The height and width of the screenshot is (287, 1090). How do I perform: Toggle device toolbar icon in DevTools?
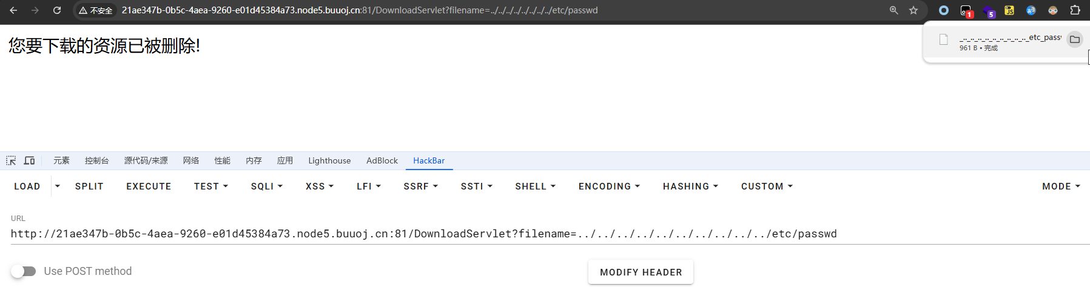click(29, 160)
